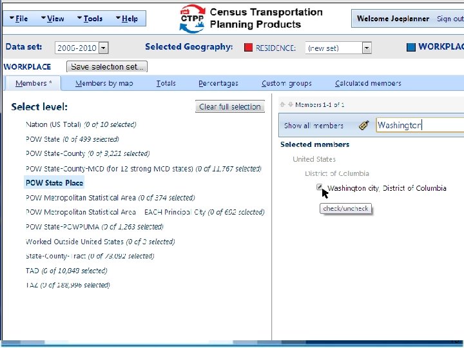
Task: Select the POW State-County level
Action: pos(88,153)
